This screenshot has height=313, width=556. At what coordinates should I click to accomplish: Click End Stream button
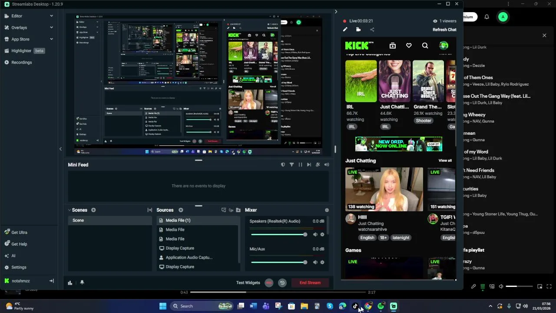[x=310, y=283]
